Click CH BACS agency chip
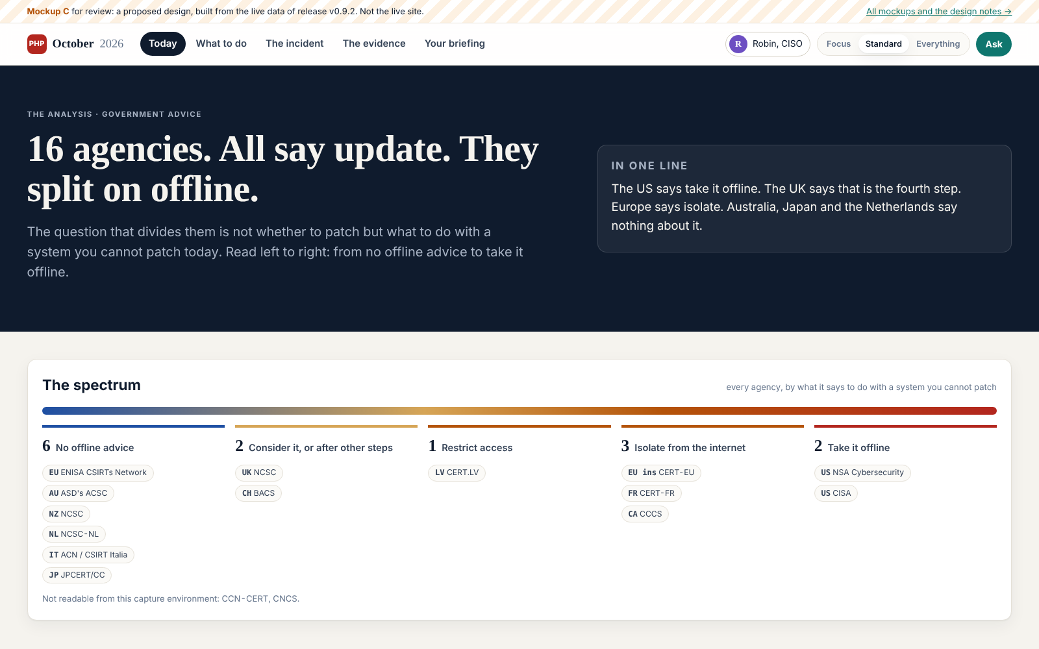The image size is (1039, 649). (x=258, y=493)
